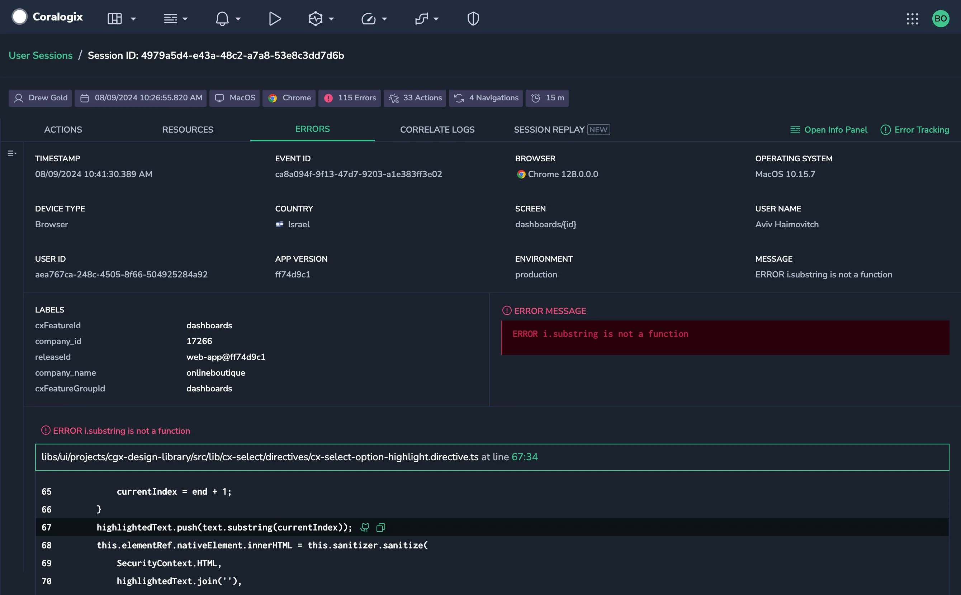The image size is (961, 595).
Task: Open the data flow pipeline icon
Action: coord(422,19)
